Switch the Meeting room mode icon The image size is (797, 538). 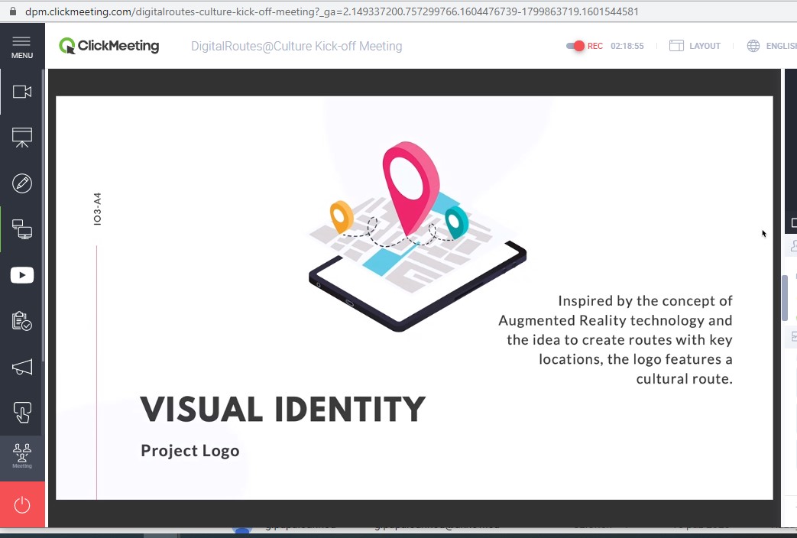pyautogui.click(x=22, y=455)
